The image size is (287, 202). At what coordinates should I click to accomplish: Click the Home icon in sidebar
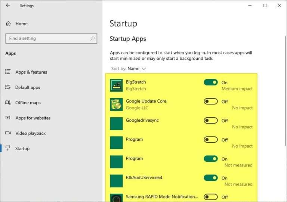(x=8, y=24)
